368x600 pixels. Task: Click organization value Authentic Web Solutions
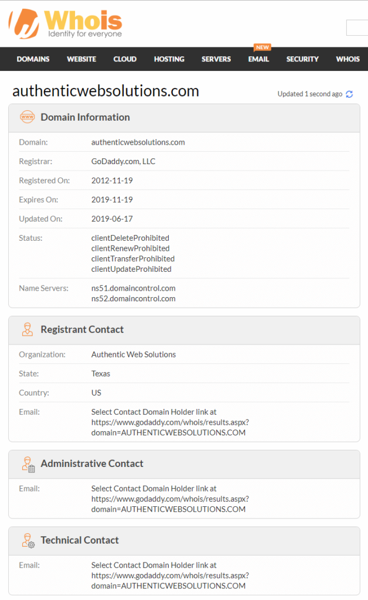(134, 354)
